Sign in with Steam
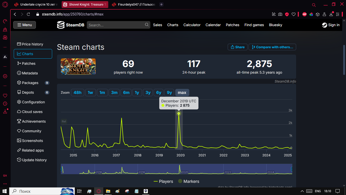 331,25
